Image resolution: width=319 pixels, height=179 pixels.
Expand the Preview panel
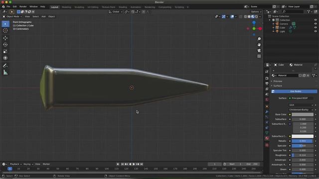tap(278, 81)
